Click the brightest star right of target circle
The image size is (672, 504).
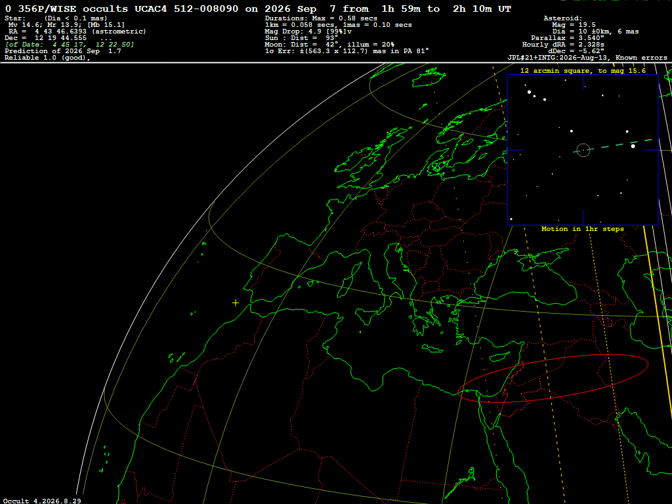point(633,146)
